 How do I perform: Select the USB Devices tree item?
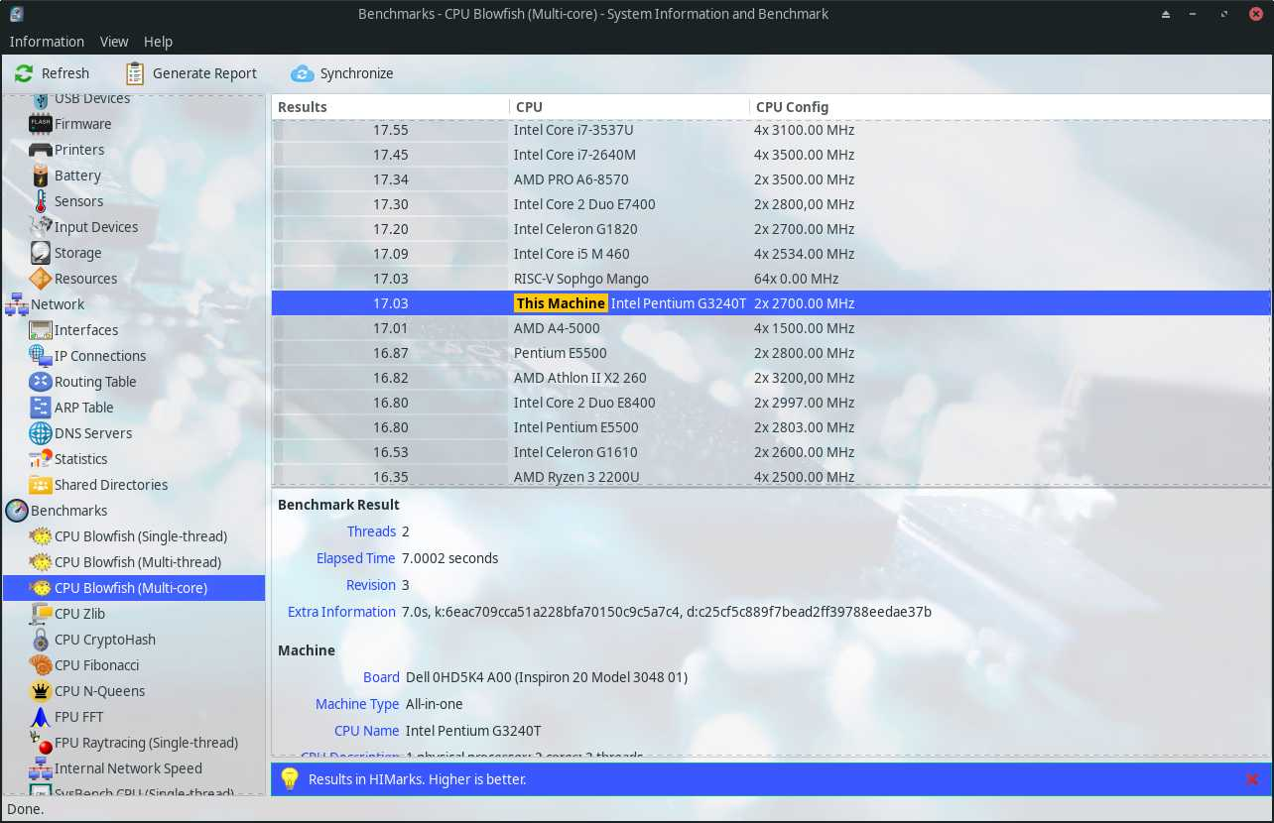click(x=92, y=99)
